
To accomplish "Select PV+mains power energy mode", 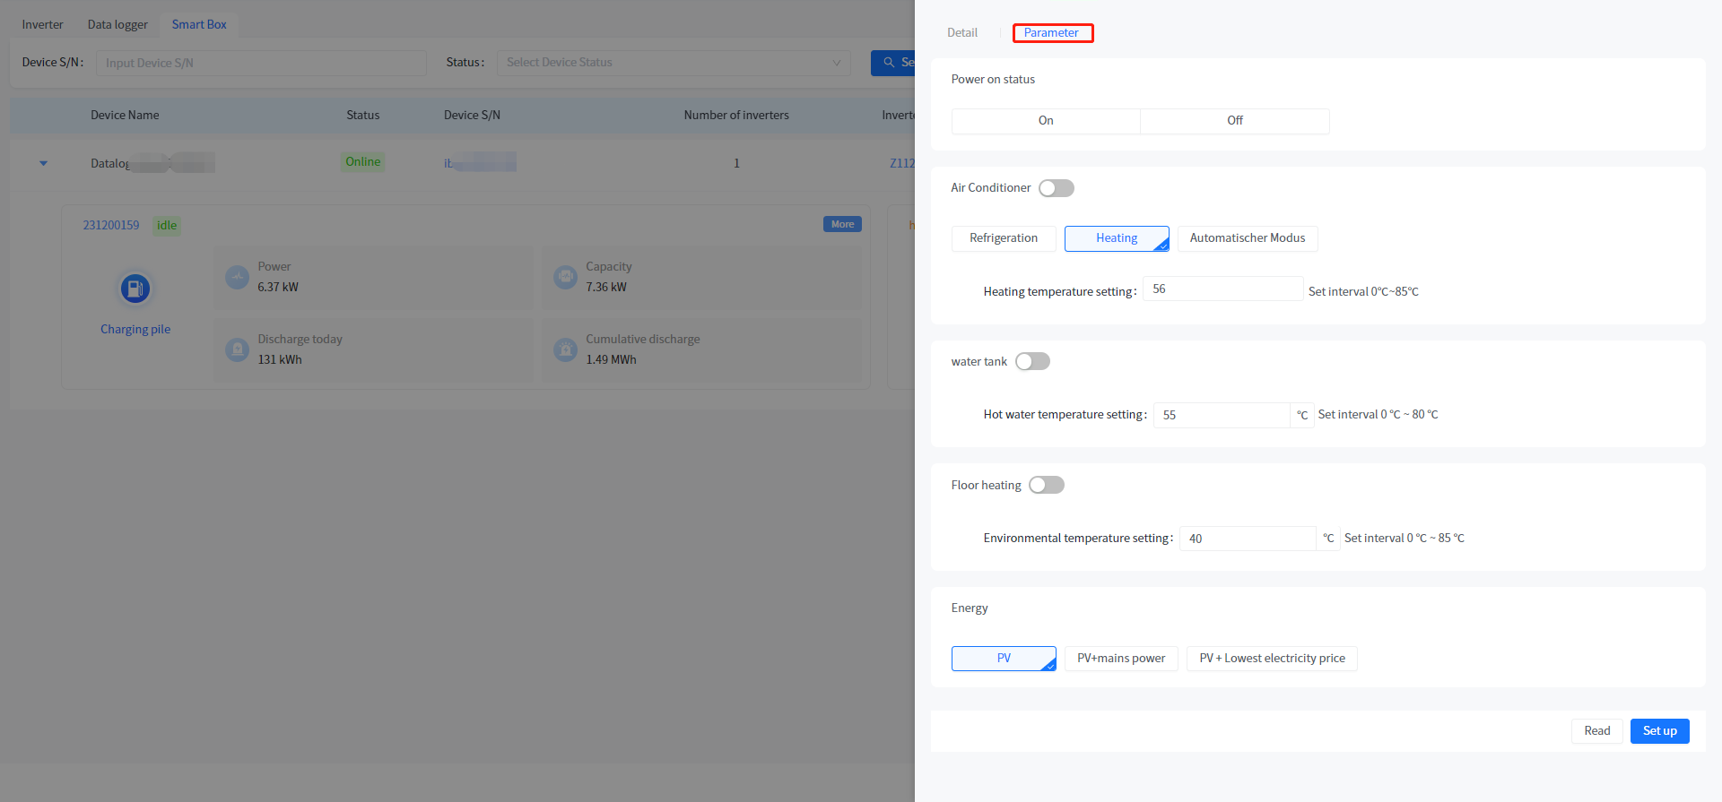I will pos(1120,659).
